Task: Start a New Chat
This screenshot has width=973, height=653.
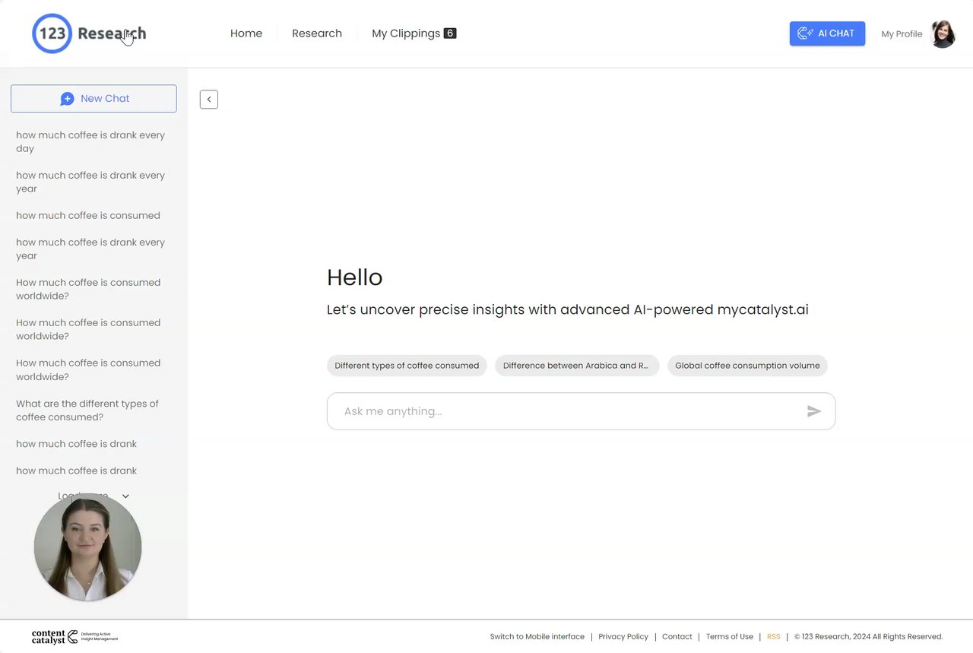Action: tap(93, 99)
